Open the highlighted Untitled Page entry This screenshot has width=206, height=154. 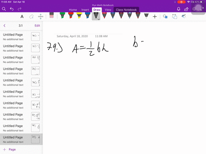(21, 139)
